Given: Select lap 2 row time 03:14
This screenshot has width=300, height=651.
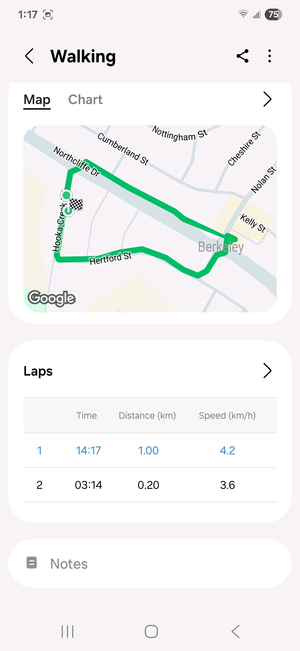Looking at the screenshot, I should point(88,485).
